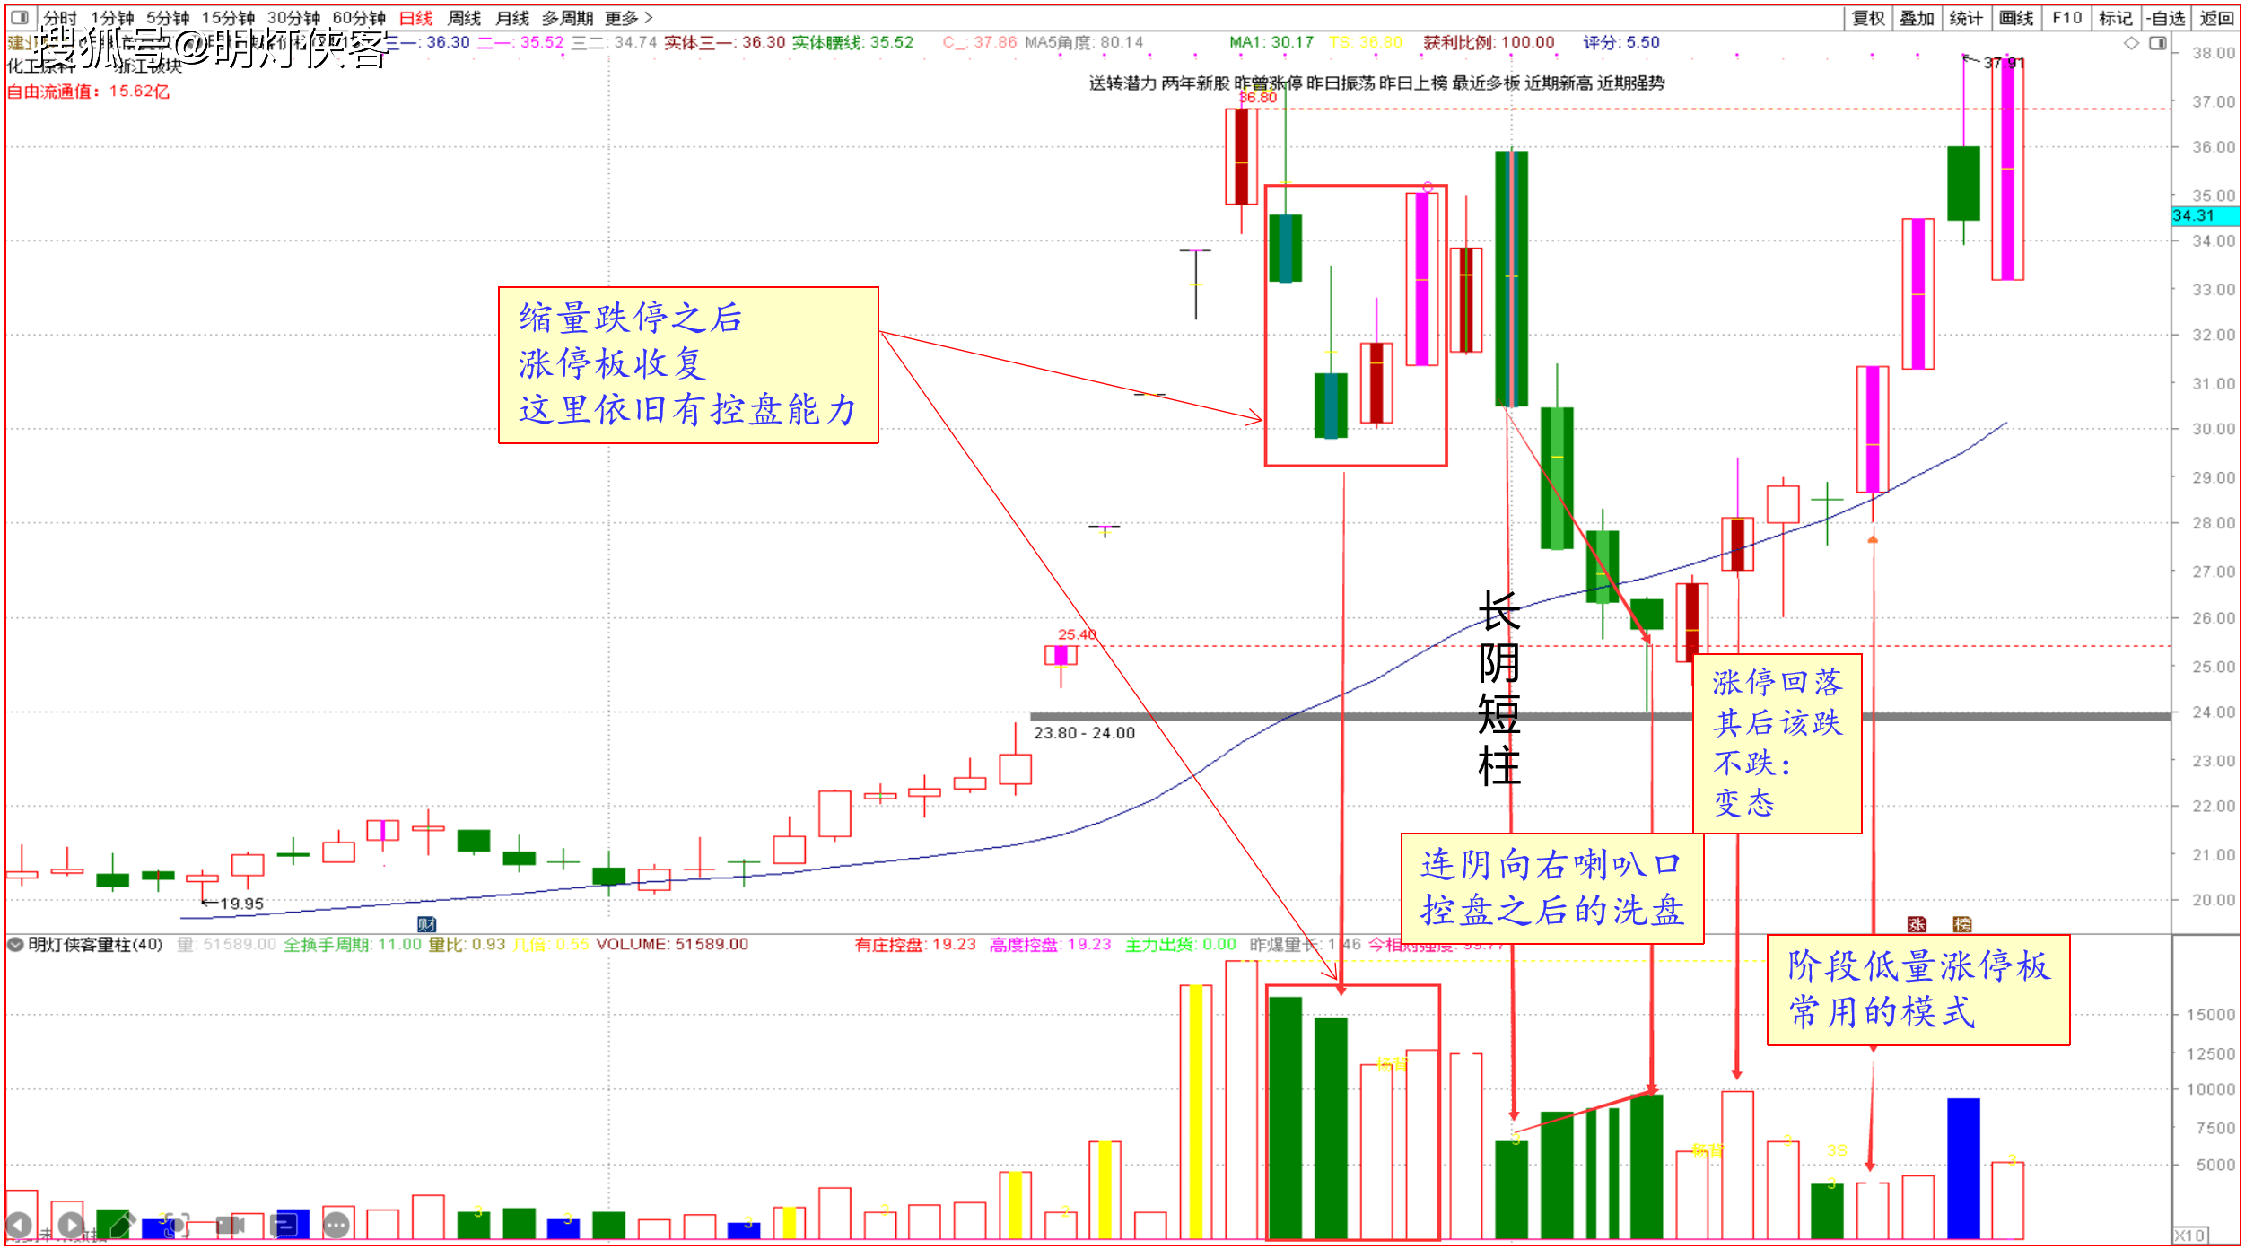Click the 23.80 - 24.00 price range label
This screenshot has height=1249, width=2245.
[1084, 733]
